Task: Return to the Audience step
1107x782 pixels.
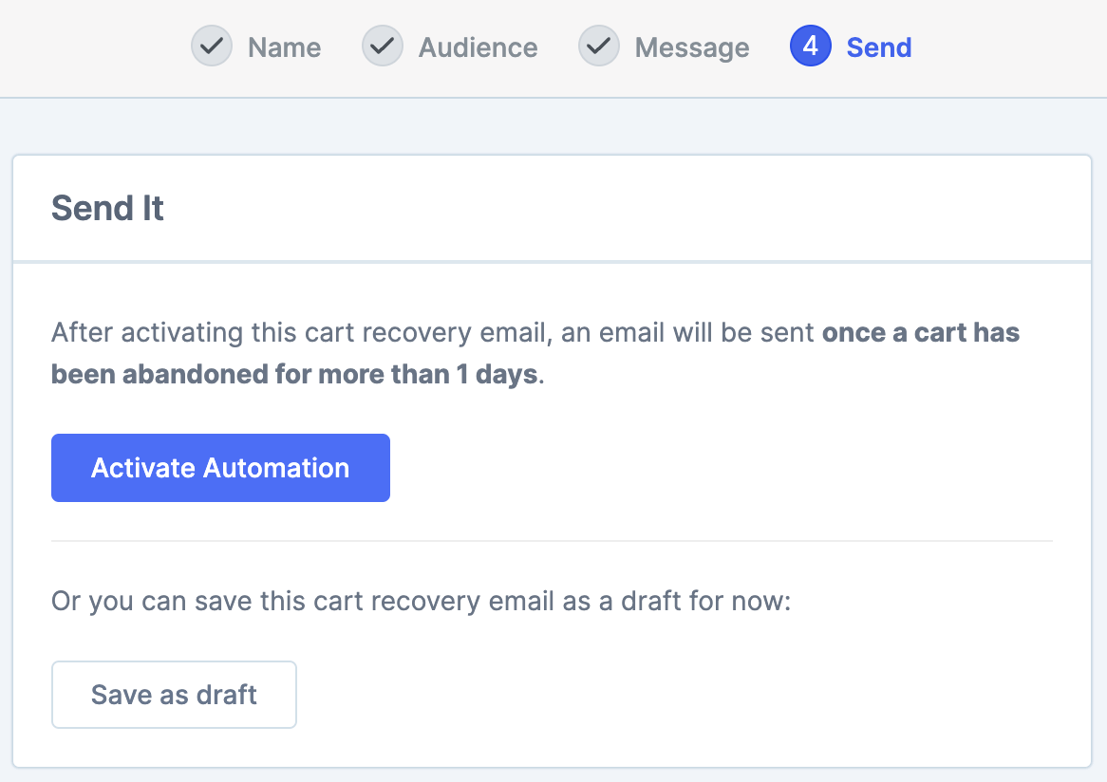Action: [x=478, y=47]
